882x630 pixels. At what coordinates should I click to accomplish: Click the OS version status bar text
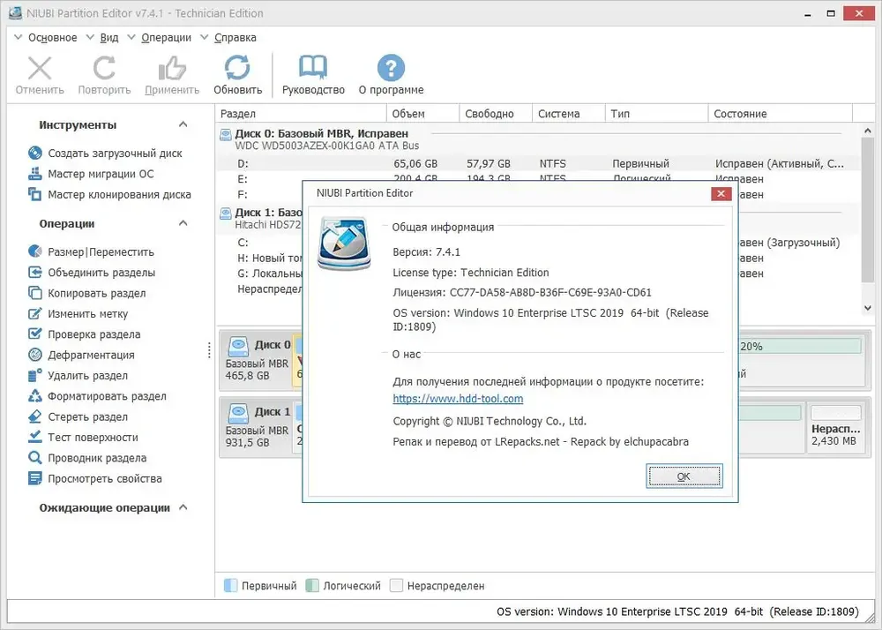[677, 611]
